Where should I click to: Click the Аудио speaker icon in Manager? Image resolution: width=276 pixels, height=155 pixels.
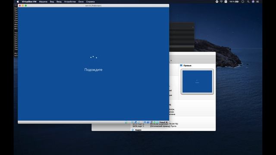tap(133, 130)
